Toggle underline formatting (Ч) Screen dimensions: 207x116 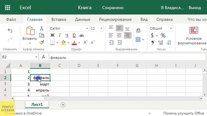click(67, 35)
